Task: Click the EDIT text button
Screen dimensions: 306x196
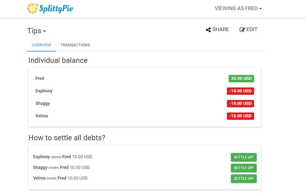Action: coord(252,29)
